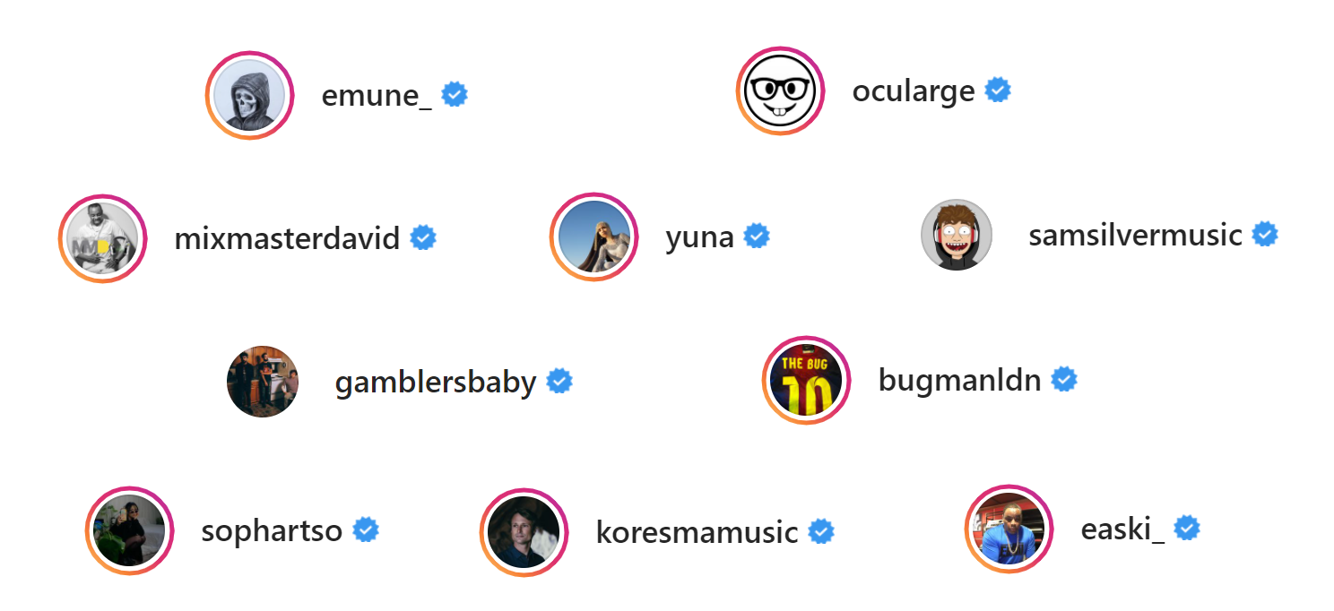
Task: Click verified checkmark next to easki_
Action: (x=1187, y=529)
